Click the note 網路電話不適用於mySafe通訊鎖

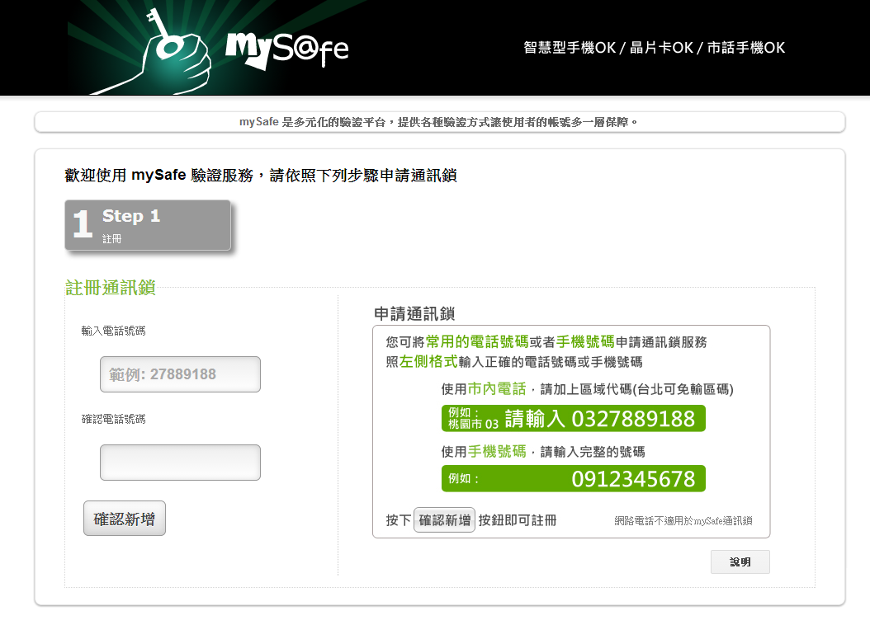[x=683, y=520]
